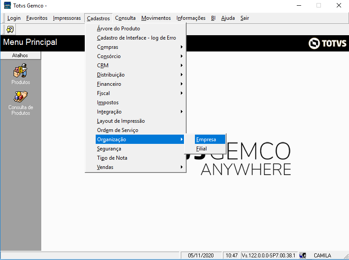Click the window resize grip corner
The image size is (349, 260).
(x=345, y=256)
